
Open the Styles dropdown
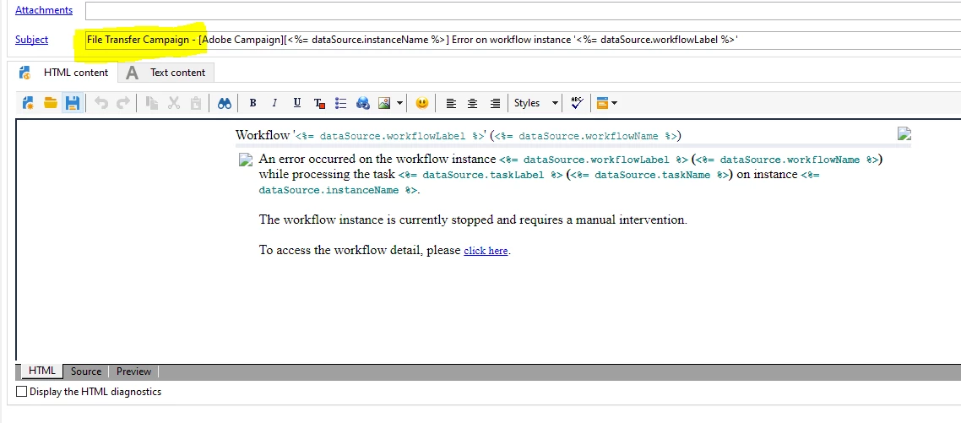click(x=535, y=103)
